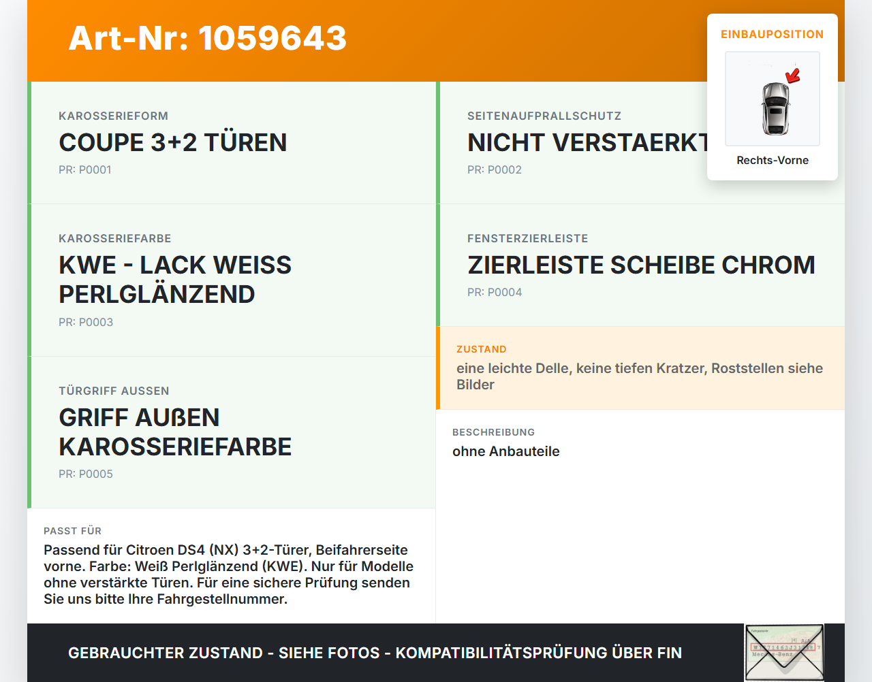Click KWE - LACK WEISS PERLGLÄNZEND value
This screenshot has width=872, height=682.
[x=175, y=279]
